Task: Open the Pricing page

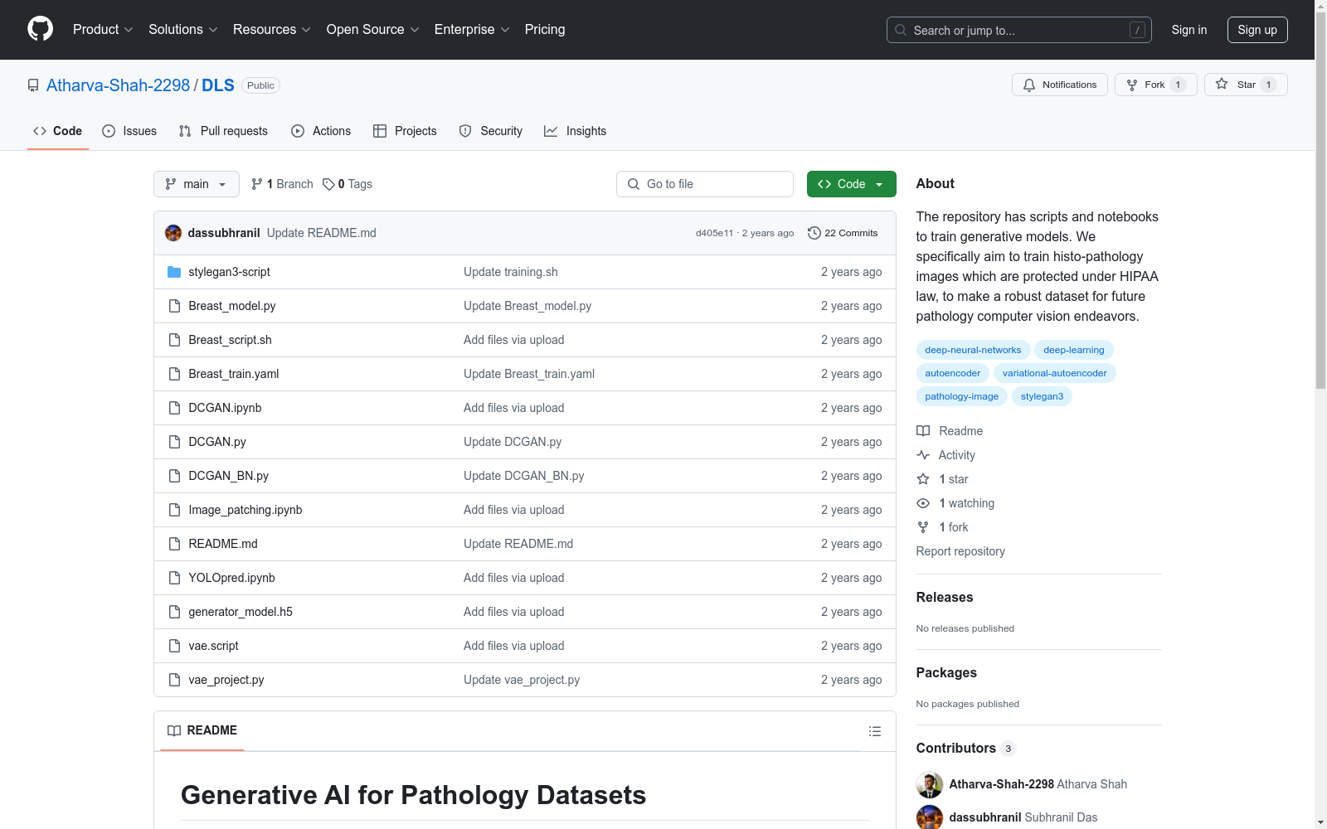Action: coord(545,29)
